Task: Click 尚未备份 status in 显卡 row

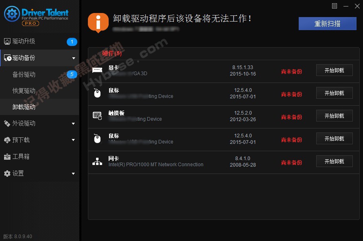Action: coord(291,72)
